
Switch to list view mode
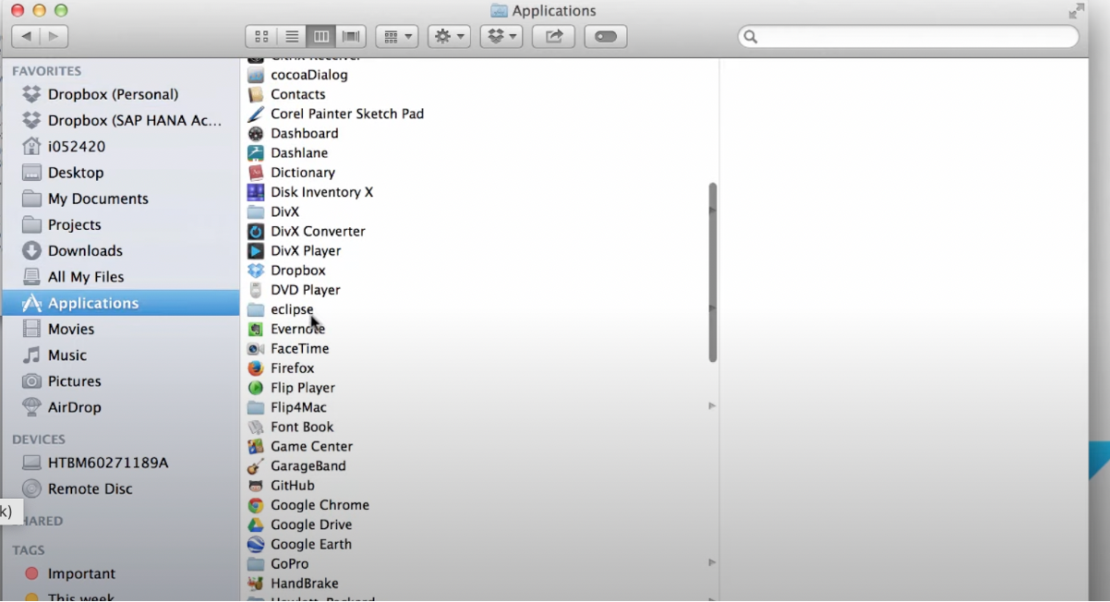pyautogui.click(x=292, y=37)
